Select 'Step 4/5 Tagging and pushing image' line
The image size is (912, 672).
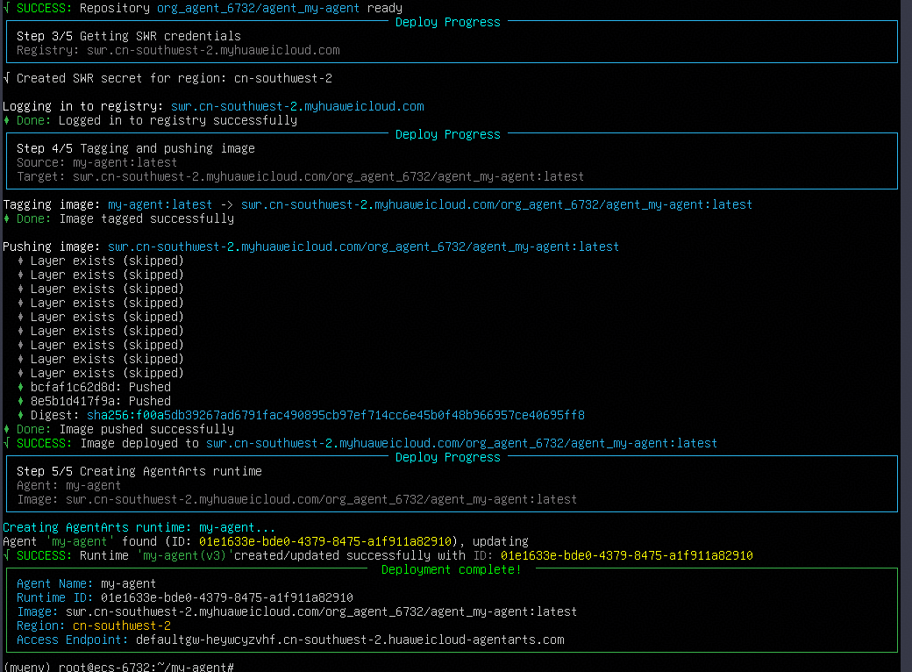(136, 149)
